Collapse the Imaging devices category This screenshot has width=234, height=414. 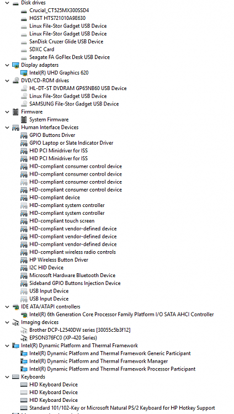[7, 322]
